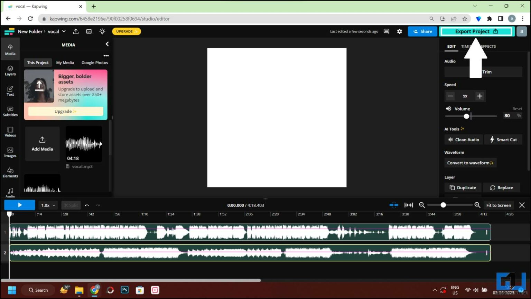This screenshot has height=299, width=531.
Task: Click the Clean Audio button
Action: pos(463,139)
